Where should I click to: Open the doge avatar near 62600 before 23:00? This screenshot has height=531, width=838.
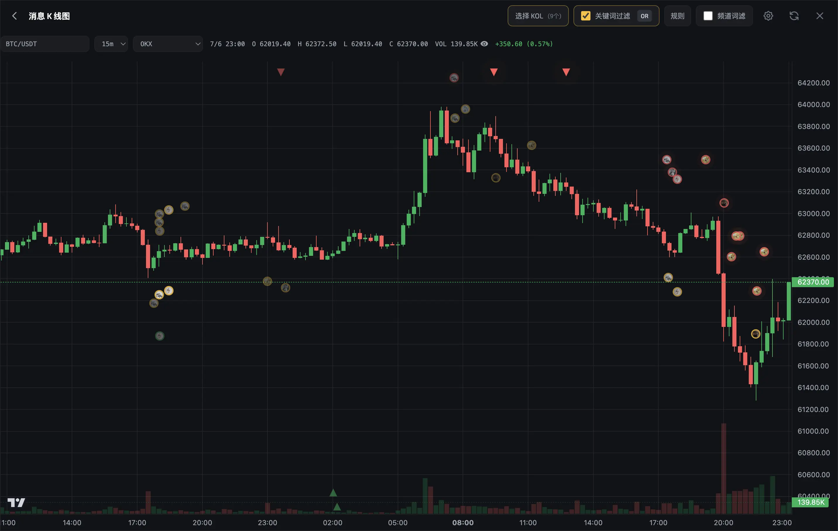pos(764,252)
